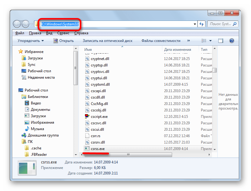This screenshot has width=251, height=191.
Task: Open the Файл menu
Action: 20,33
